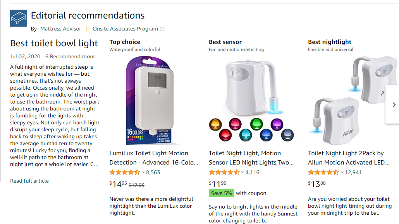The width and height of the screenshot is (399, 224).
Task: Open Toilet Night Light Motion Sensor title
Action: [x=251, y=158]
